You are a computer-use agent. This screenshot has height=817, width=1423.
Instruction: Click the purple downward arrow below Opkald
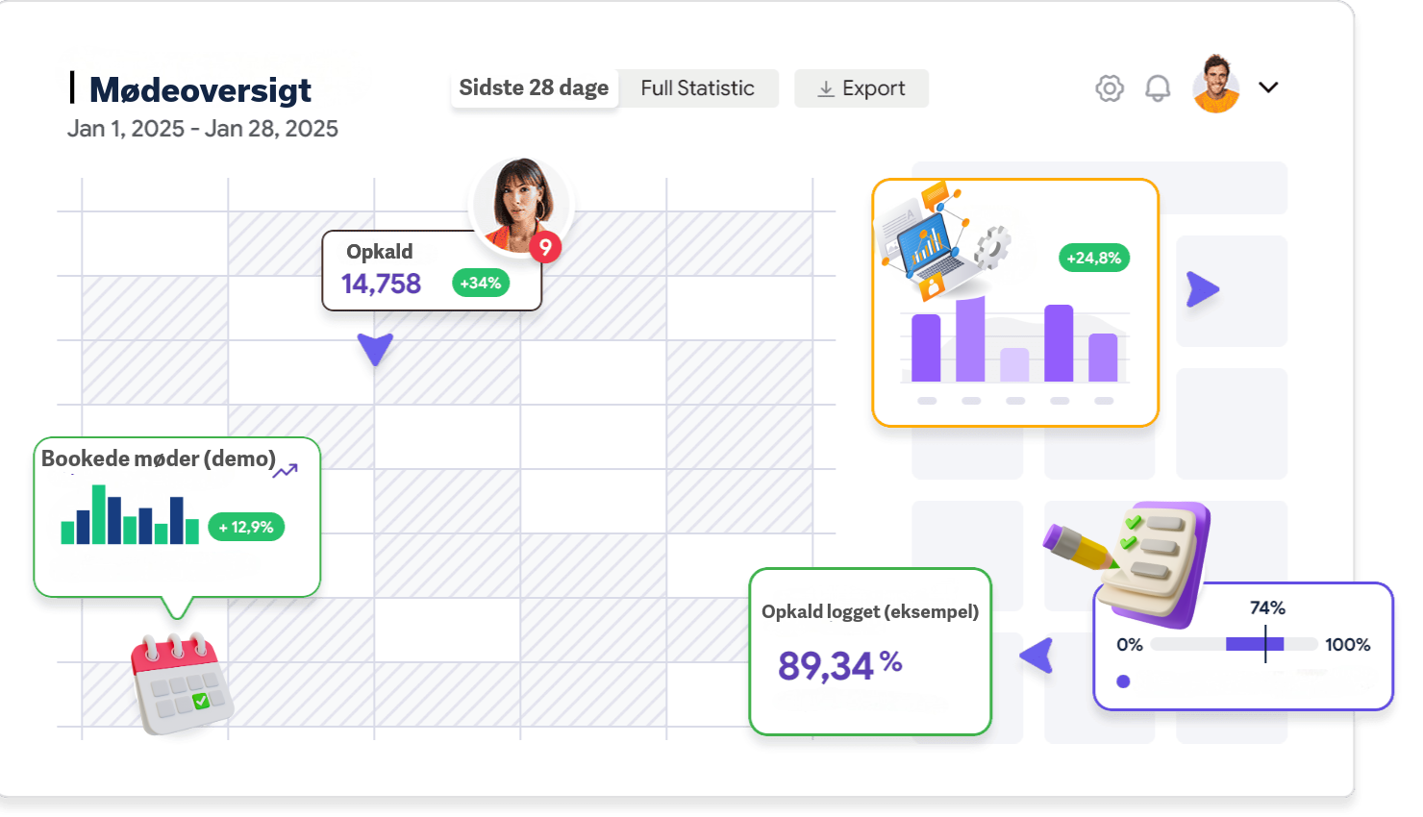click(x=375, y=349)
